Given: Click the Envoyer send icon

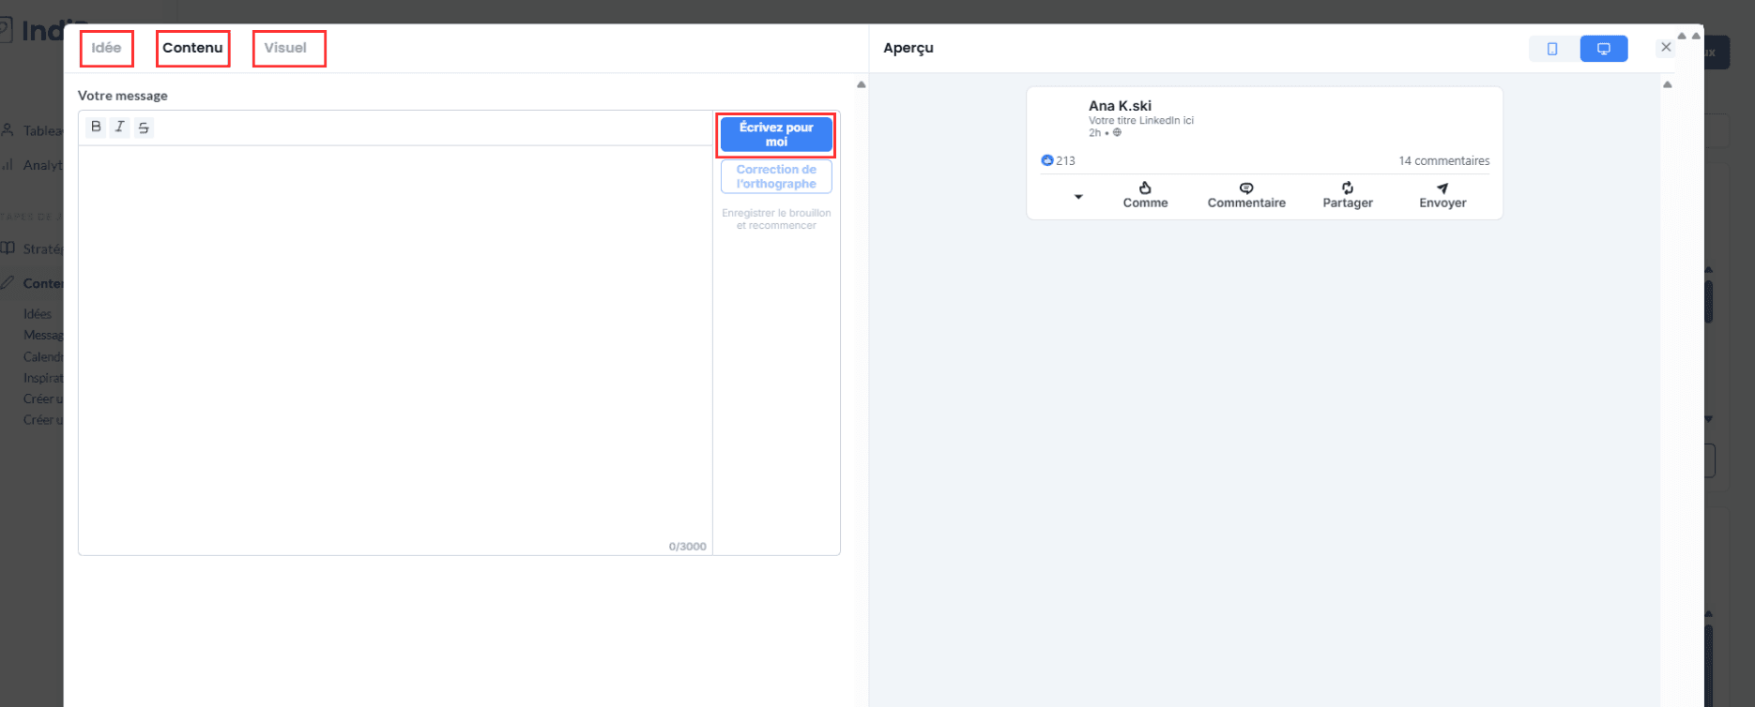Looking at the screenshot, I should (x=1442, y=188).
